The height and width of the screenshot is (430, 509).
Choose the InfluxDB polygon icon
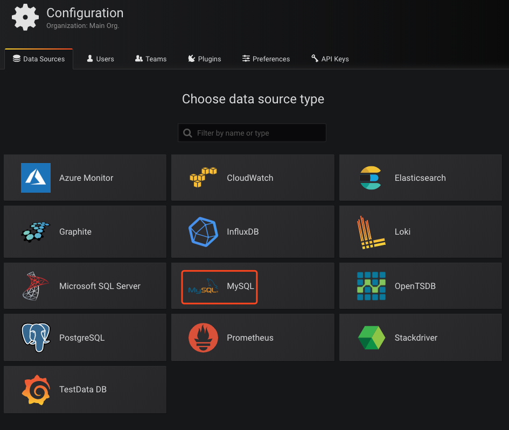pos(203,231)
